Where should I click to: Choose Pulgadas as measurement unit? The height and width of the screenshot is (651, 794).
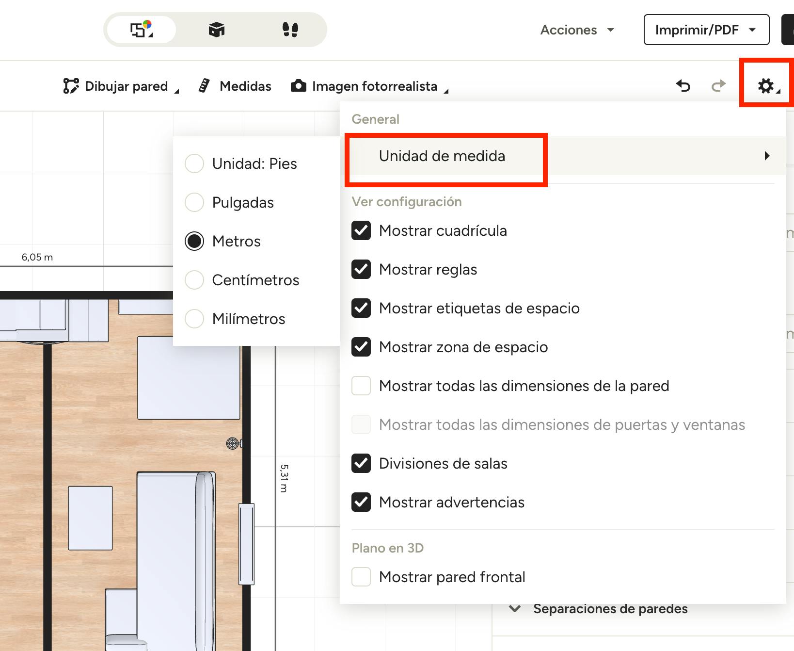pyautogui.click(x=194, y=202)
